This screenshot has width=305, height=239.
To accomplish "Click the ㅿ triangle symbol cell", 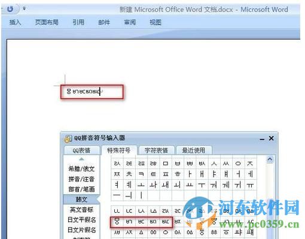I will pyautogui.click(x=141, y=232).
